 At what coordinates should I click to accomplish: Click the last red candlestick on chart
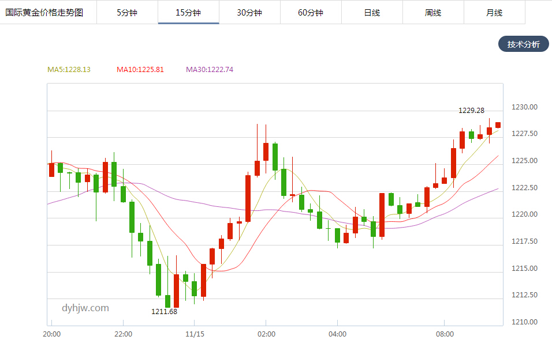498,125
